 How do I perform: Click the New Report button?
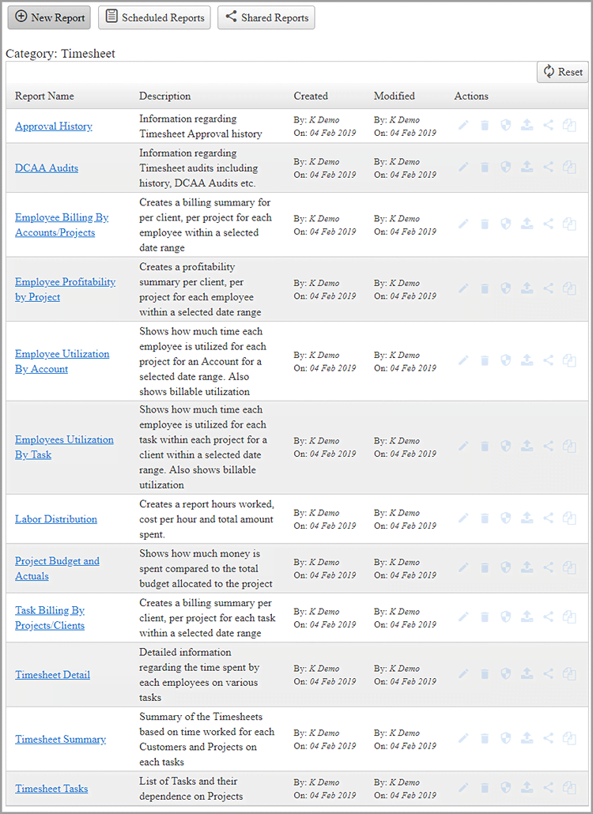coord(49,17)
